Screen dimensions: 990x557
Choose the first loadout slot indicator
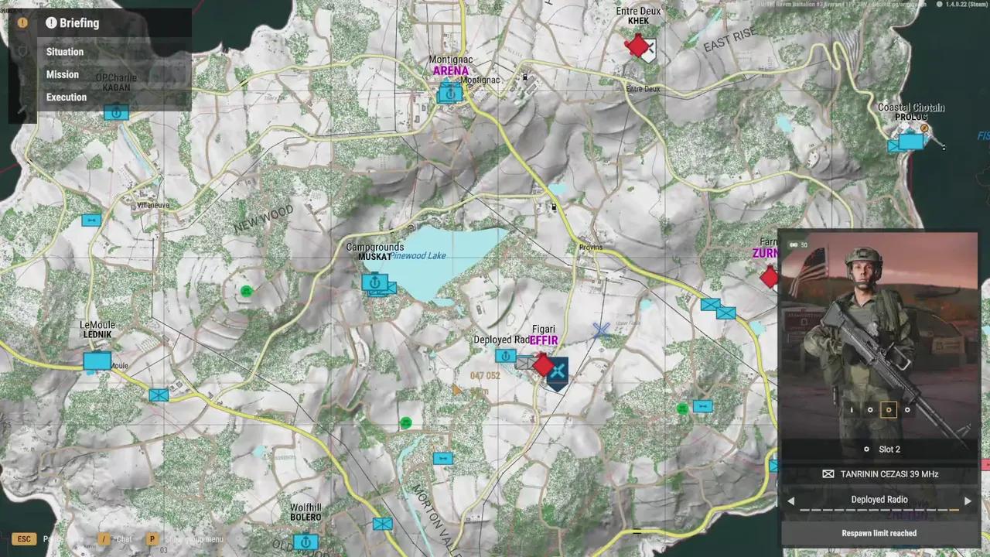852,410
